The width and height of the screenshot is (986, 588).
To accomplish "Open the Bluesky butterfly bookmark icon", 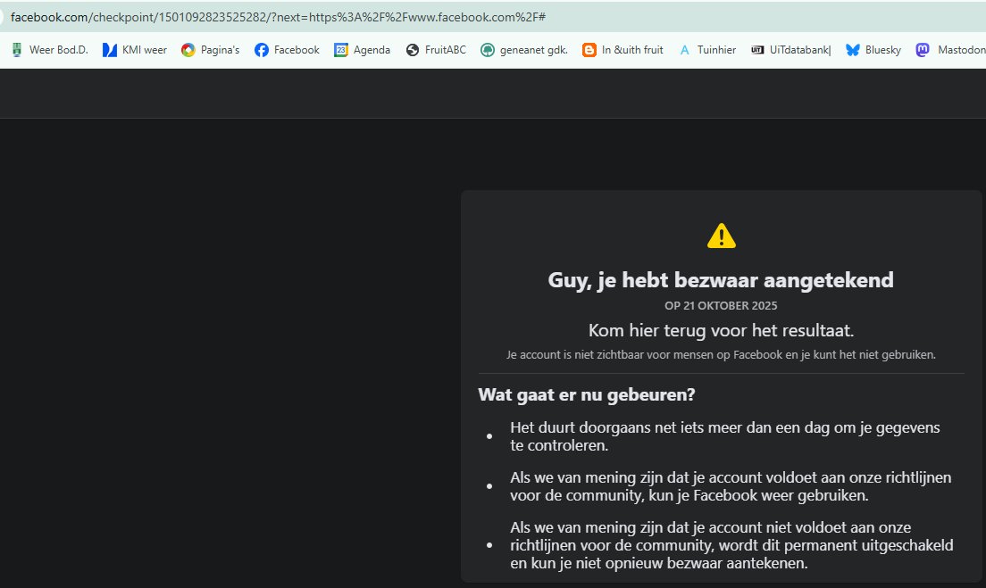I will coord(853,50).
